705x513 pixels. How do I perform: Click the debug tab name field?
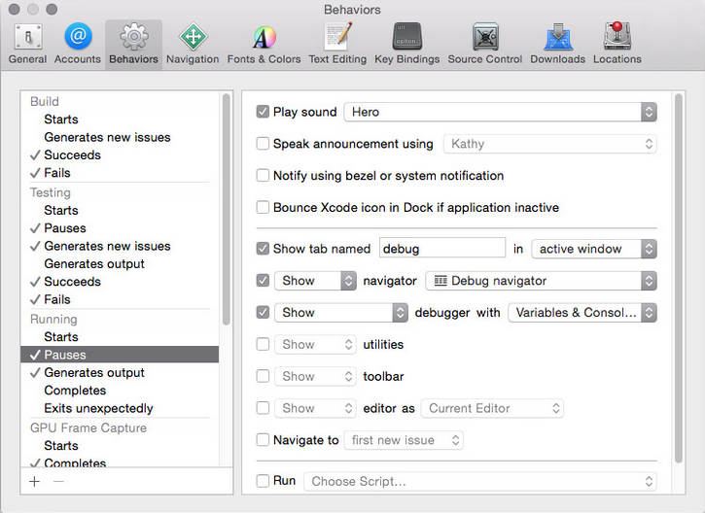pyautogui.click(x=442, y=248)
